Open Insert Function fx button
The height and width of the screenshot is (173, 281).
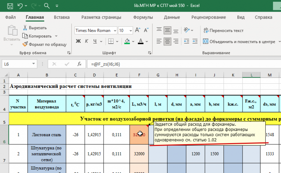click(79, 64)
